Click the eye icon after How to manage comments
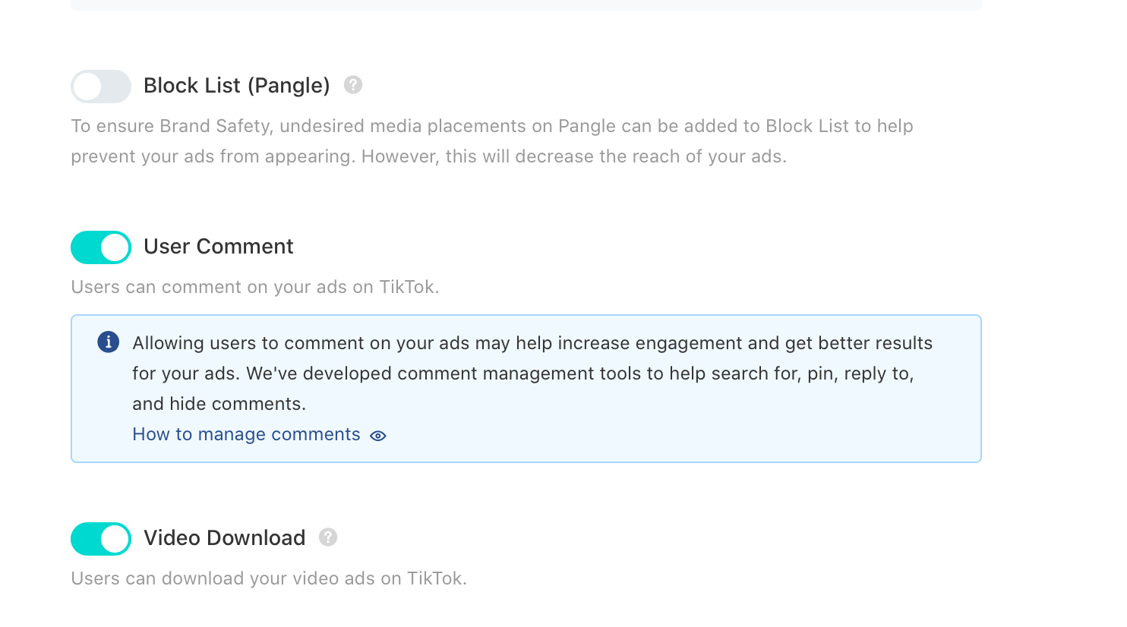The width and height of the screenshot is (1127, 627). pos(378,436)
